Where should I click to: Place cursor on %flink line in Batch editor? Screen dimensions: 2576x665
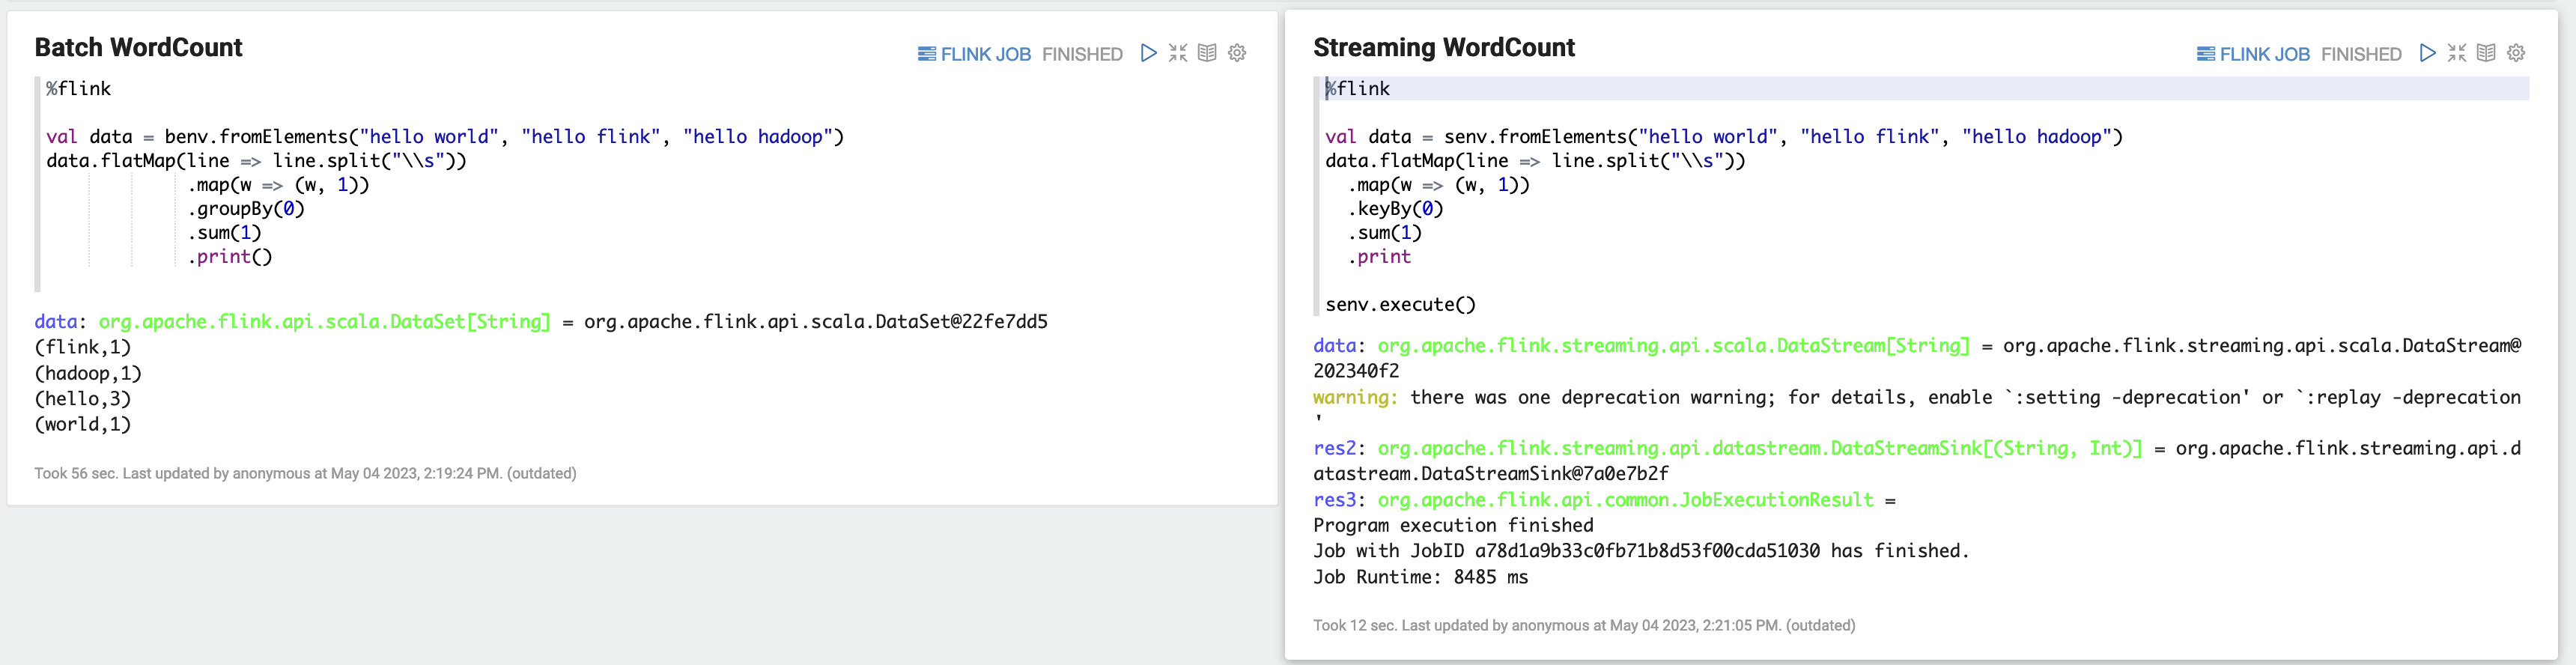click(79, 89)
